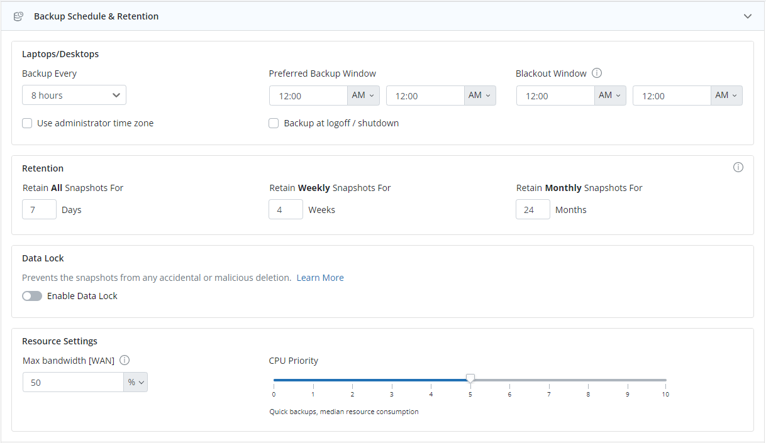766x443 pixels.
Task: Click the Data Lock heading
Action: tap(43, 258)
